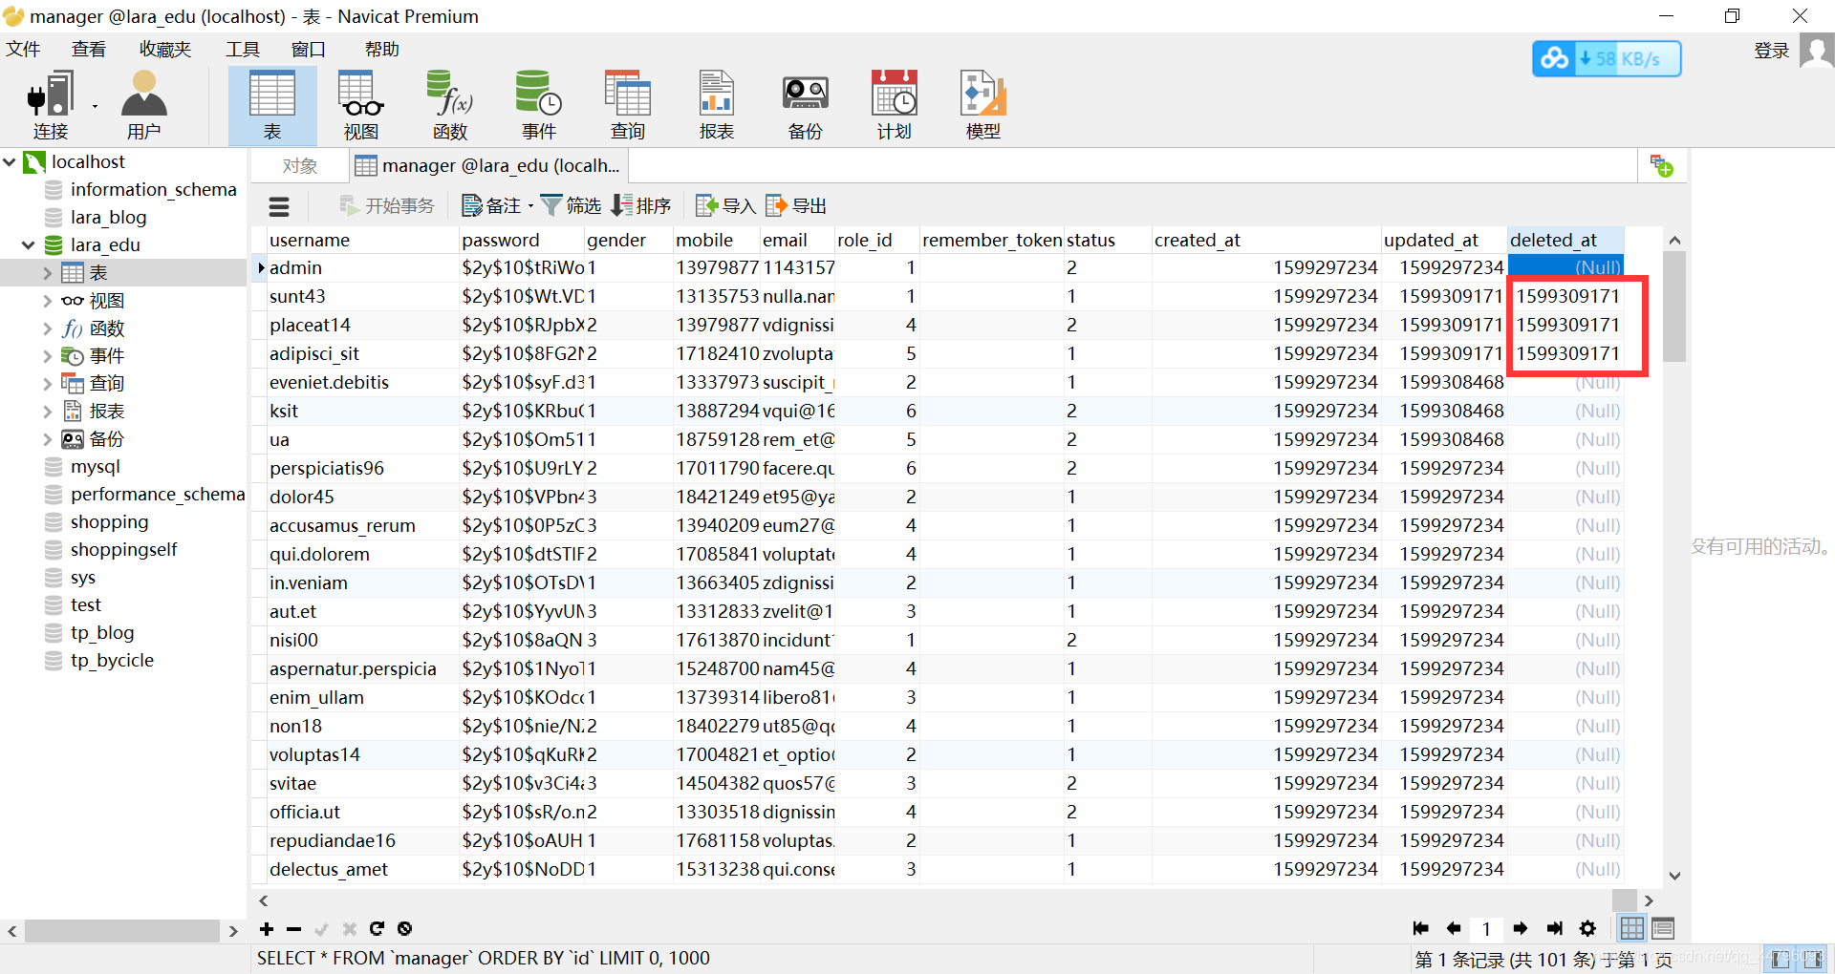Go to next page of records
Viewport: 1835px width, 974px height.
tap(1521, 928)
